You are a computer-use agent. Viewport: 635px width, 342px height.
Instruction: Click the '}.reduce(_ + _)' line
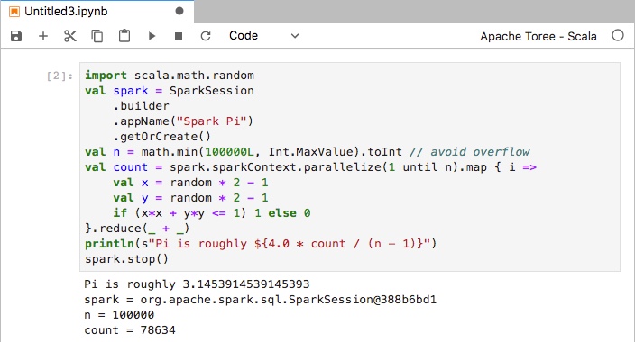coord(137,229)
